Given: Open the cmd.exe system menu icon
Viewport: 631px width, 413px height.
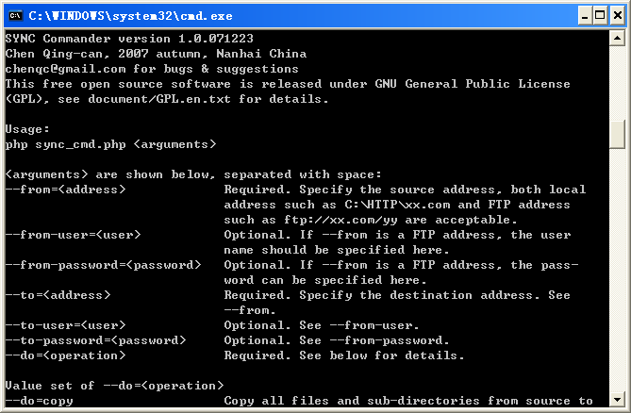Looking at the screenshot, I should coord(15,16).
